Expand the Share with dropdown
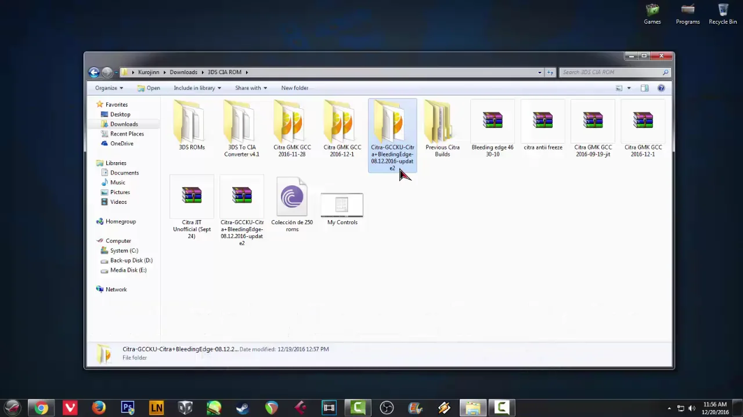The image size is (743, 417). point(251,88)
